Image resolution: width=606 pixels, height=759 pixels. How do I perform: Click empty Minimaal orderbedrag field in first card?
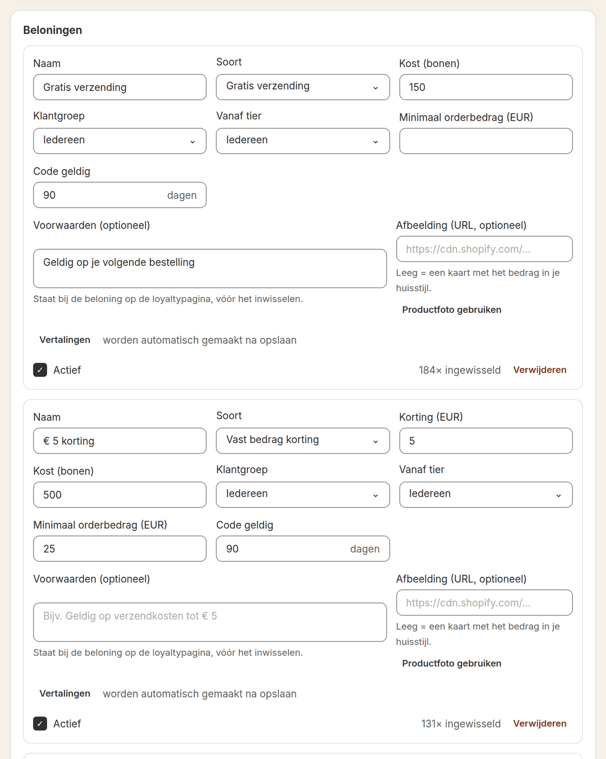486,141
